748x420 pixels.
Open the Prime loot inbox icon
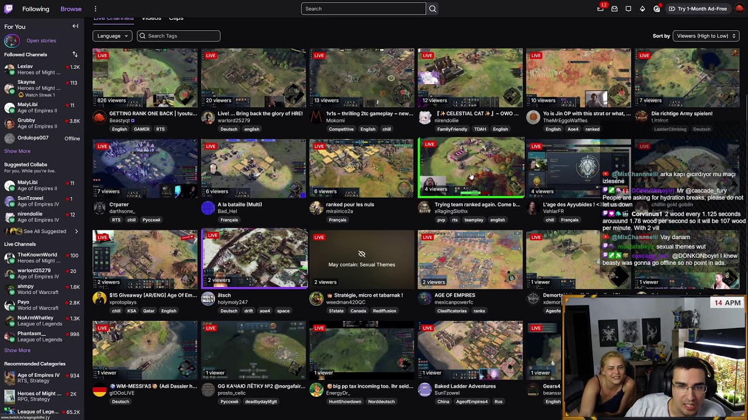coord(614,9)
